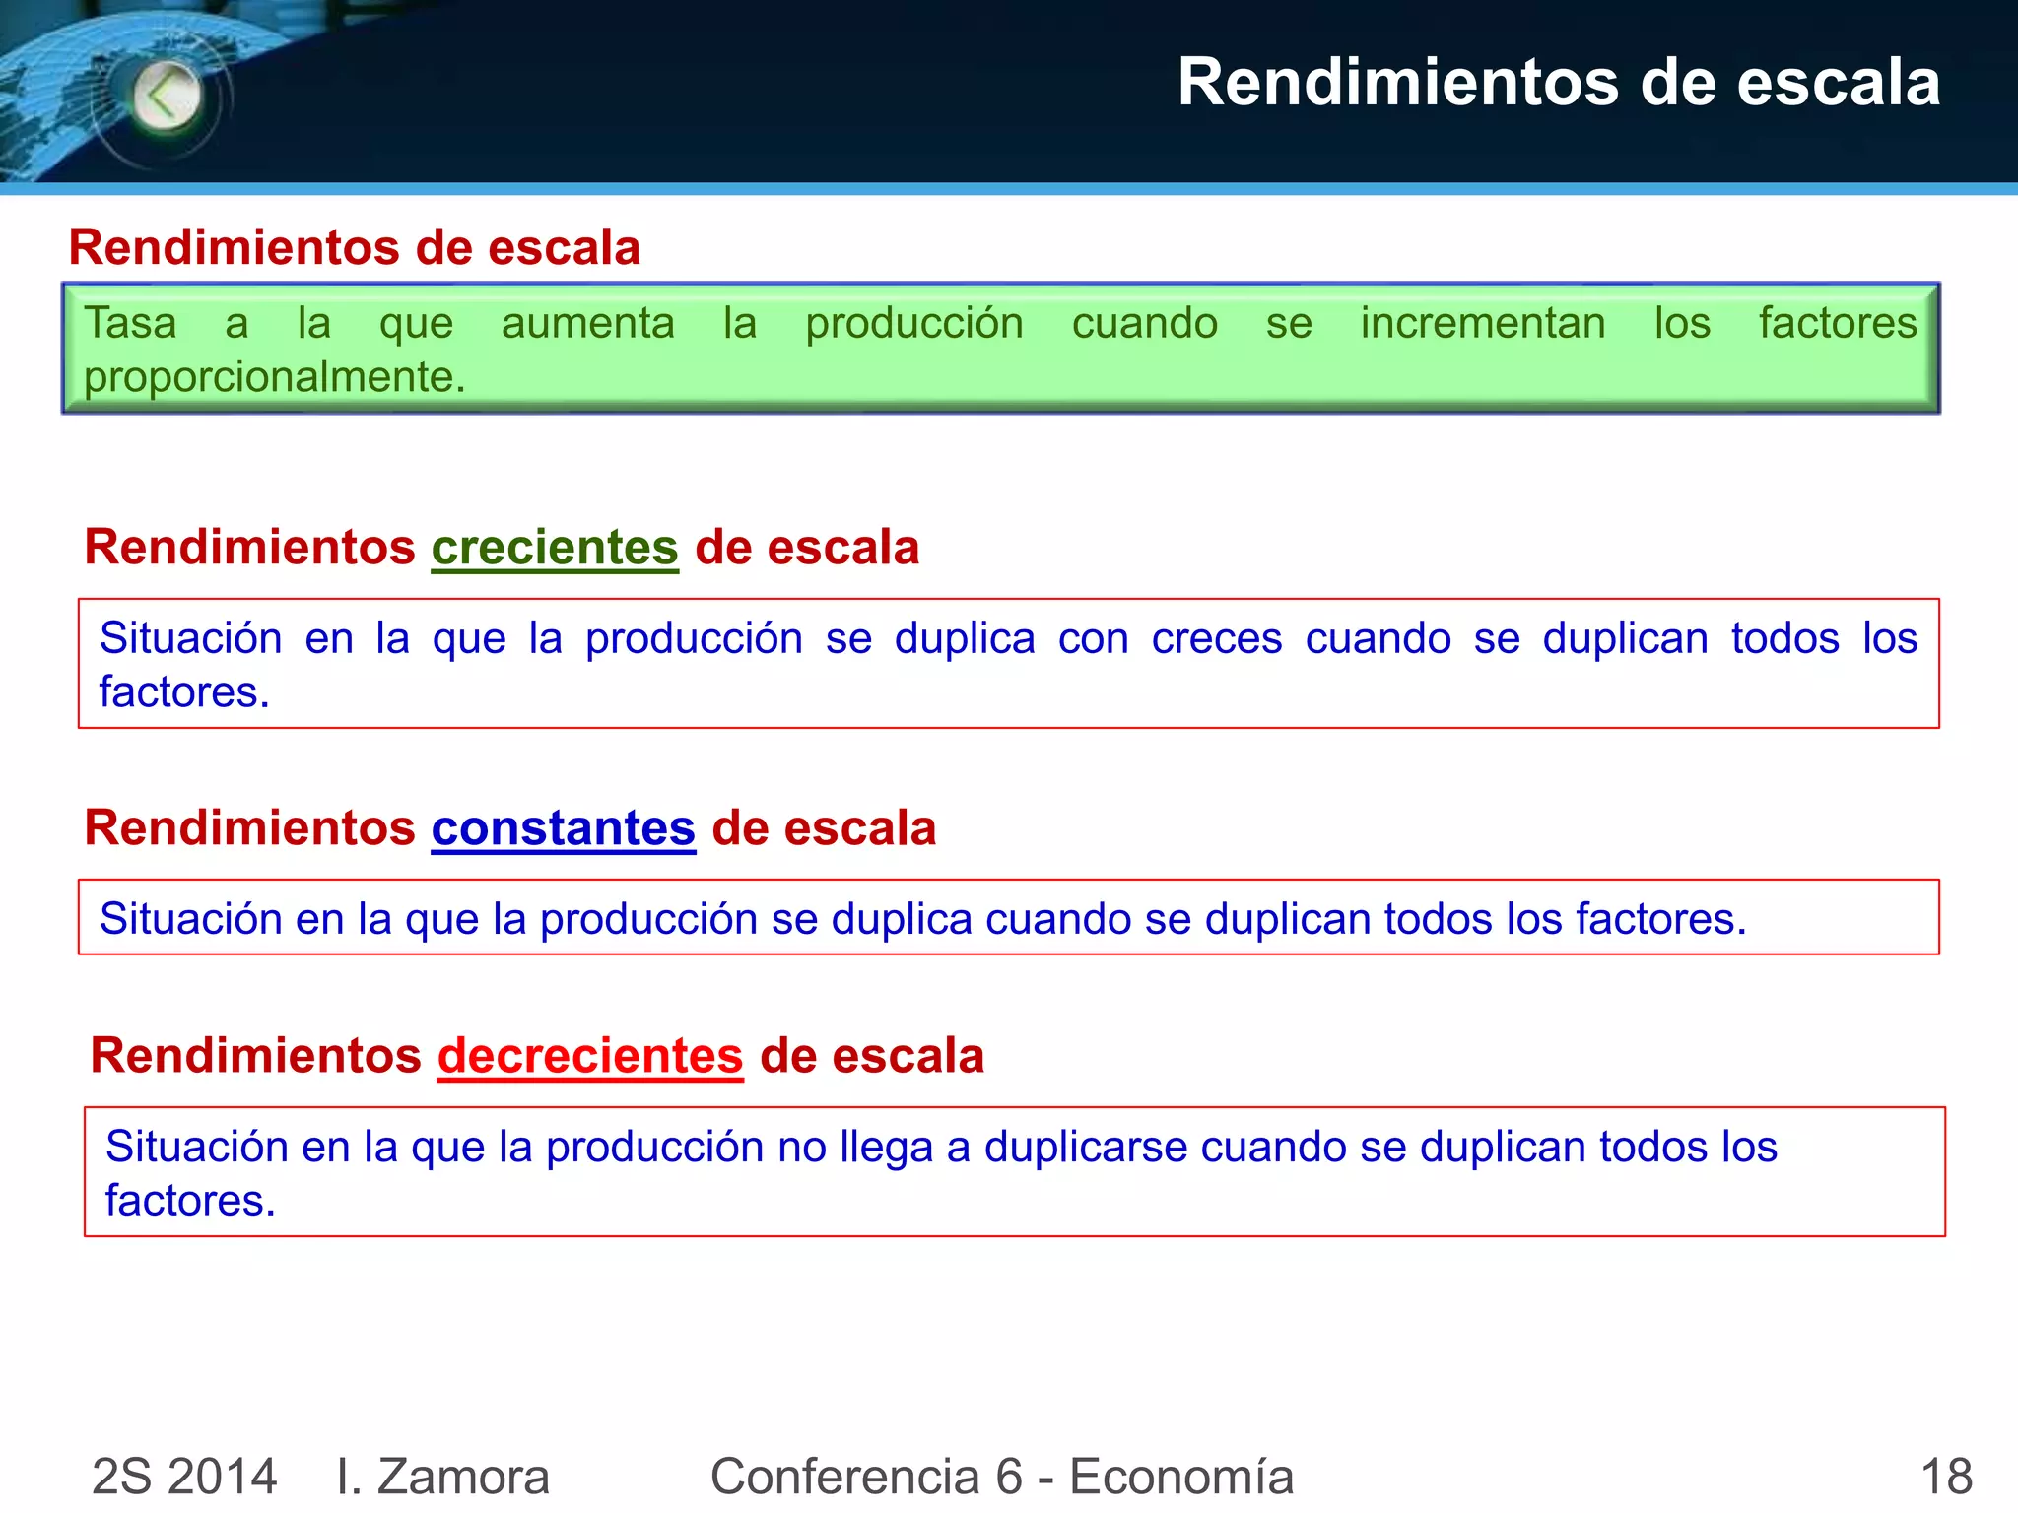Open the underlined 'crecientes' link

[x=555, y=548]
